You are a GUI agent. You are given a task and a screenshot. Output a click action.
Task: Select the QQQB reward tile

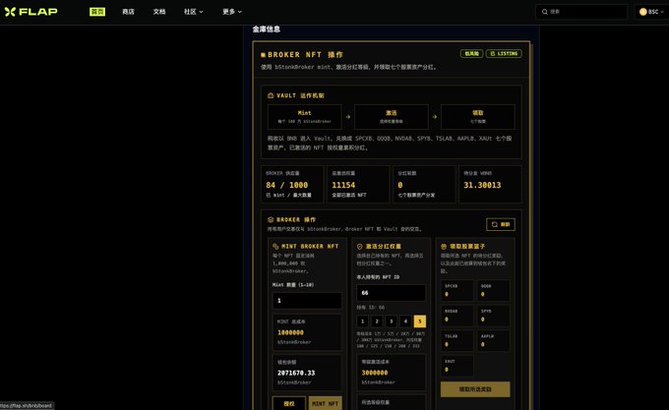493,290
